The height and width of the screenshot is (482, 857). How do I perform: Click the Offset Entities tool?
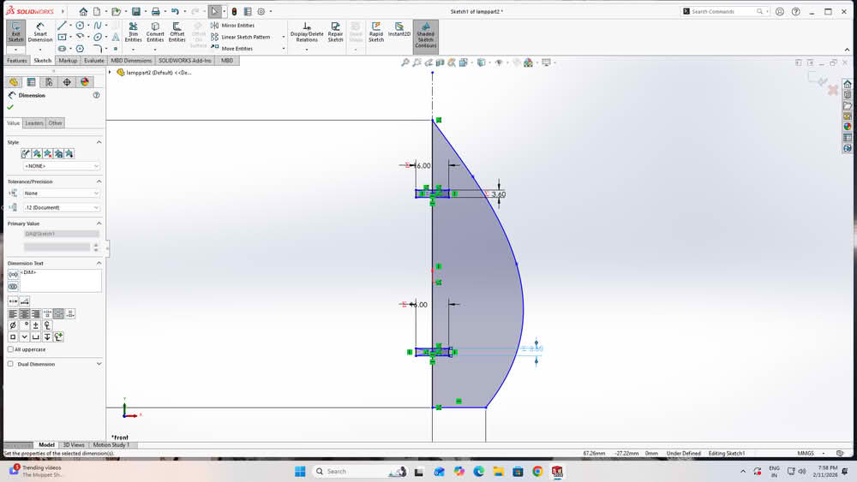pos(177,33)
